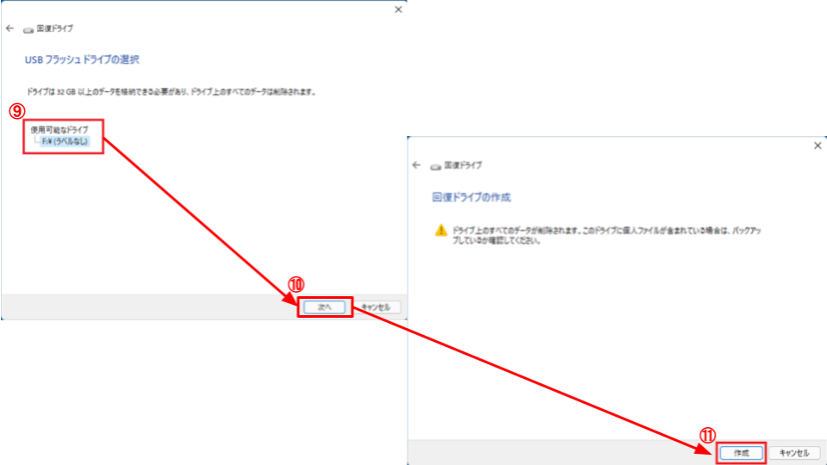The image size is (827, 465).
Task: Click the drive icon in the left window title
Action: coord(28,29)
